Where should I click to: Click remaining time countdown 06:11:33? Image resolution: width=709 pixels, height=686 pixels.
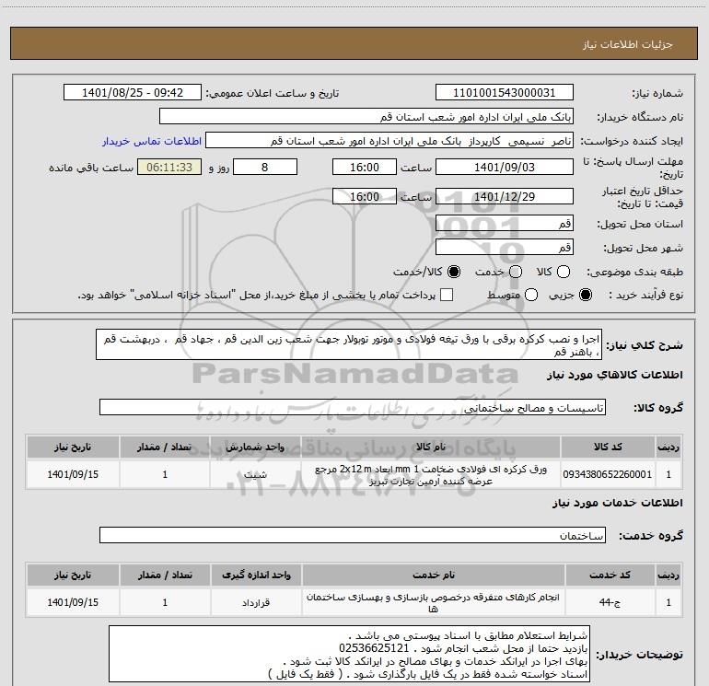169,167
